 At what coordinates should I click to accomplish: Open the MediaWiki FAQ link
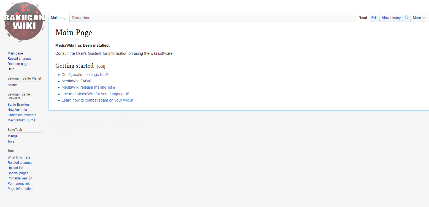pos(75,81)
